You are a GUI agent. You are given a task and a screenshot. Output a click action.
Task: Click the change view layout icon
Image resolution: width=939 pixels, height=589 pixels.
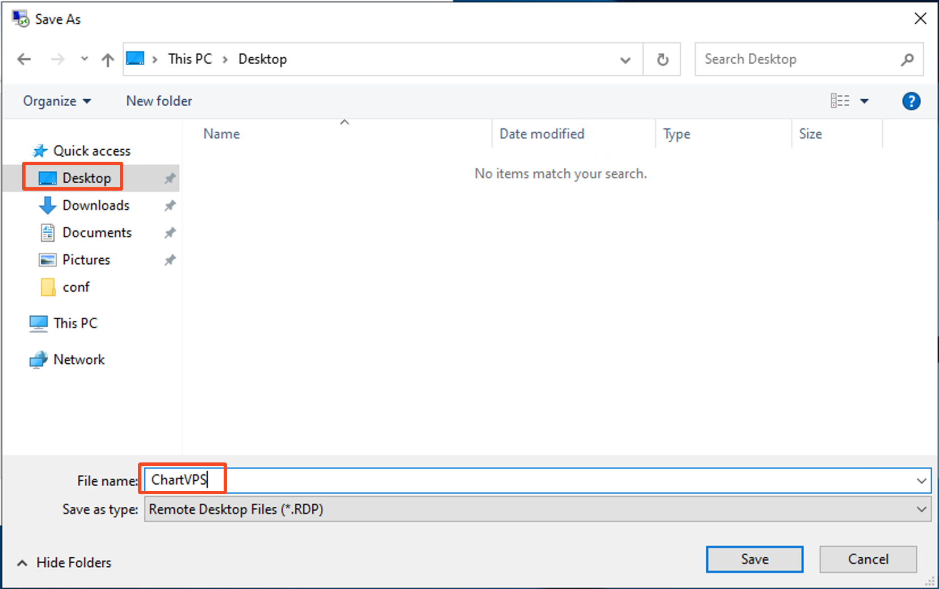(840, 101)
